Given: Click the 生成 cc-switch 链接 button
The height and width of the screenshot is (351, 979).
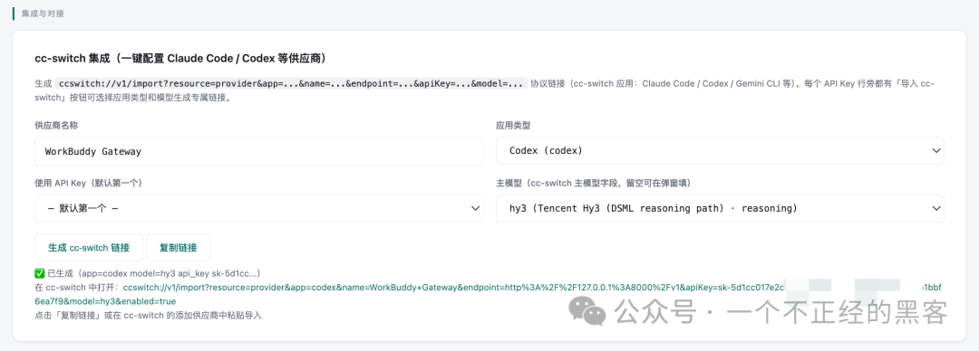Looking at the screenshot, I should point(89,248).
